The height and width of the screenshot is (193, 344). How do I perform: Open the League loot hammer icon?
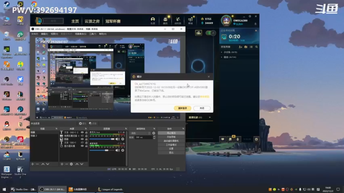pos(178,21)
